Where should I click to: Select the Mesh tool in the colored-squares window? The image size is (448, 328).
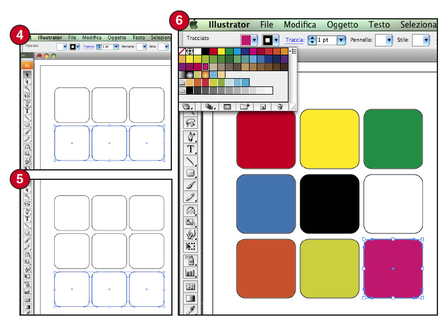click(x=190, y=287)
